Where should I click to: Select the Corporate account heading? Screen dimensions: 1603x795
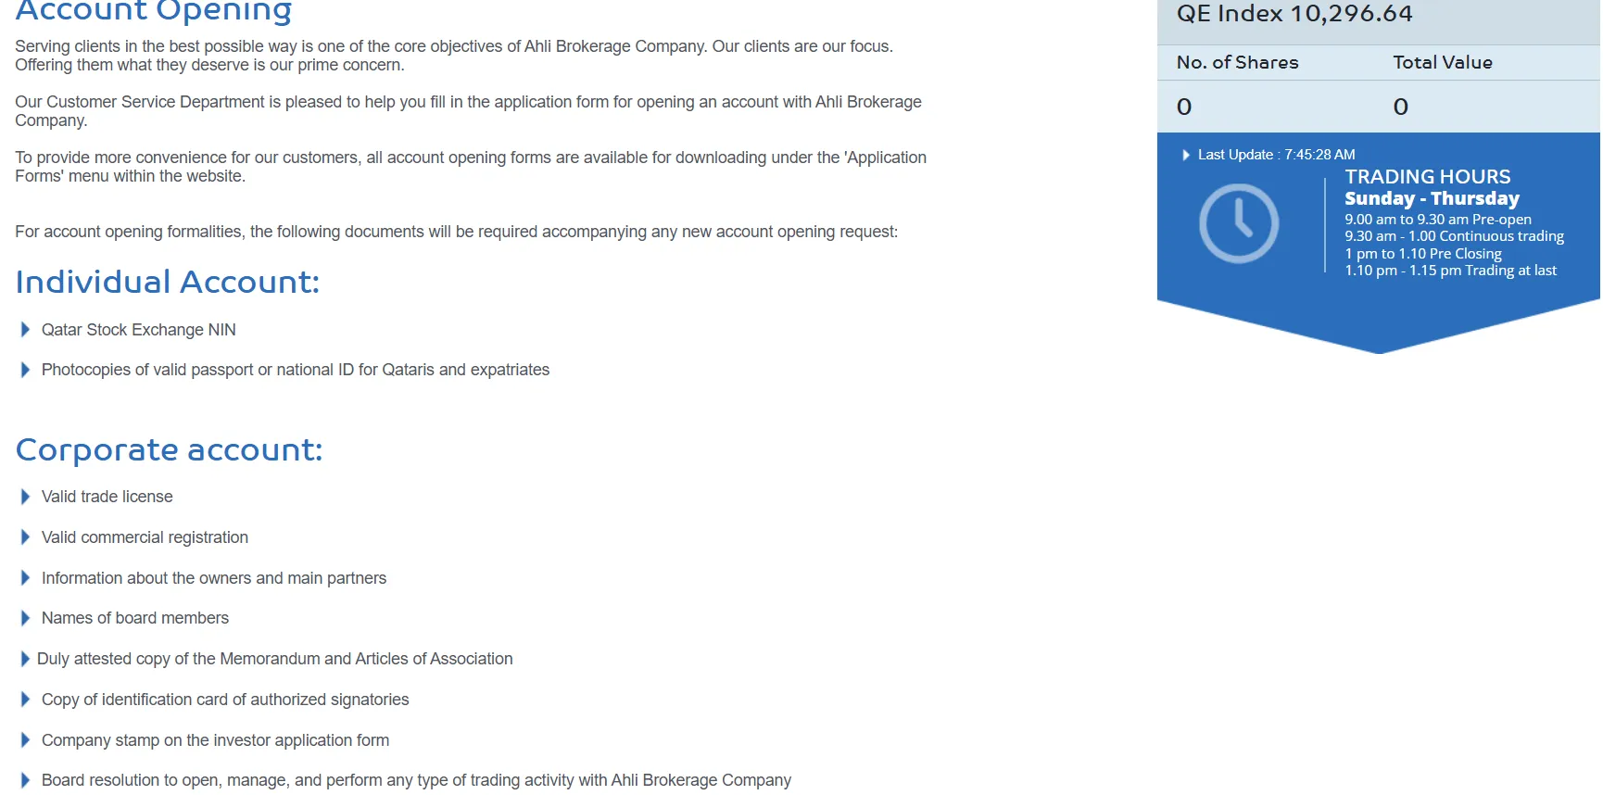(170, 449)
